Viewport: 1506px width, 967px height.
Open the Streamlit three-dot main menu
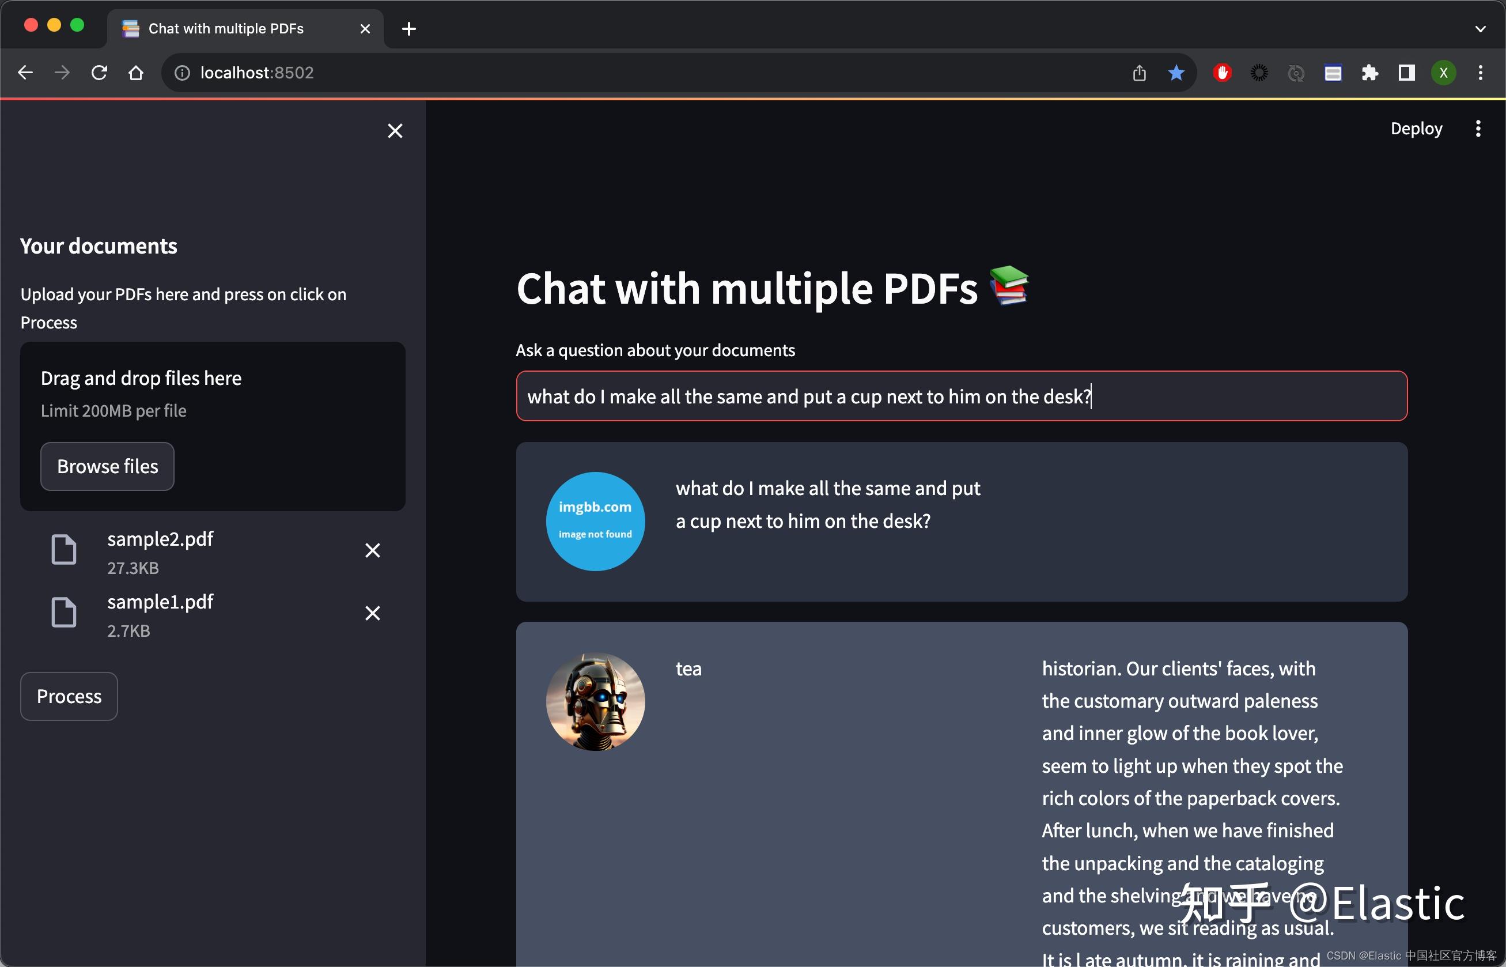click(x=1478, y=129)
